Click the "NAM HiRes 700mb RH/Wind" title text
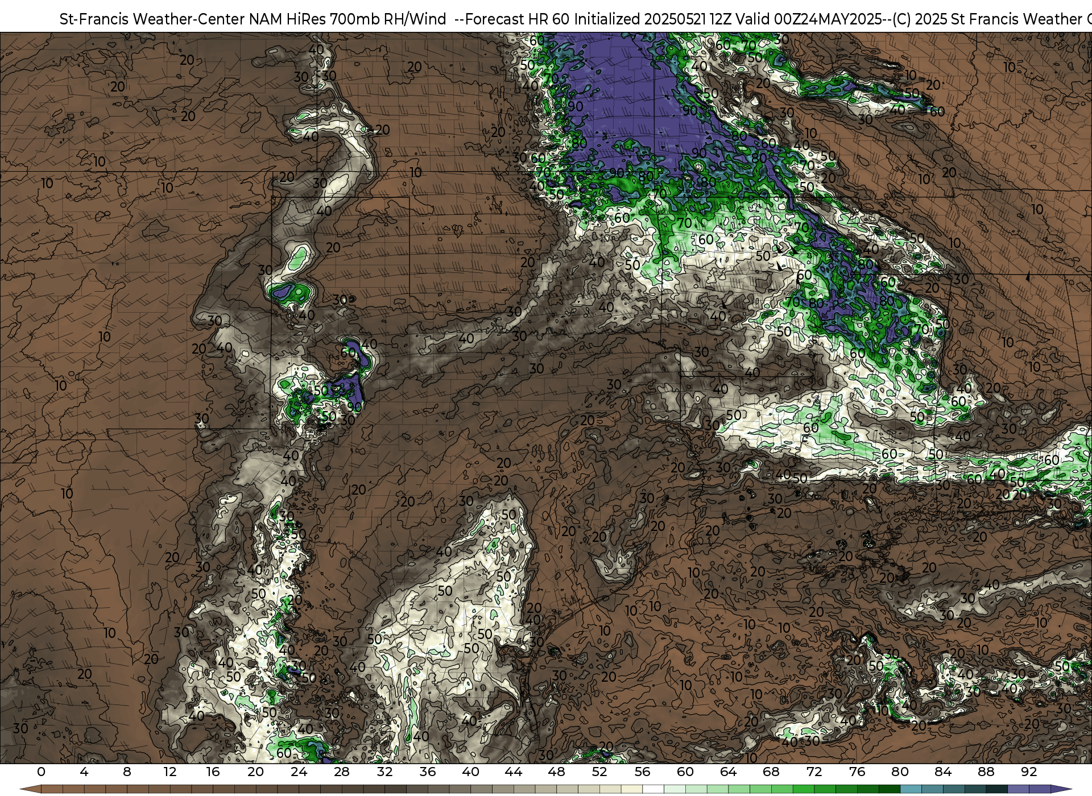The height and width of the screenshot is (796, 1092). [x=347, y=19]
